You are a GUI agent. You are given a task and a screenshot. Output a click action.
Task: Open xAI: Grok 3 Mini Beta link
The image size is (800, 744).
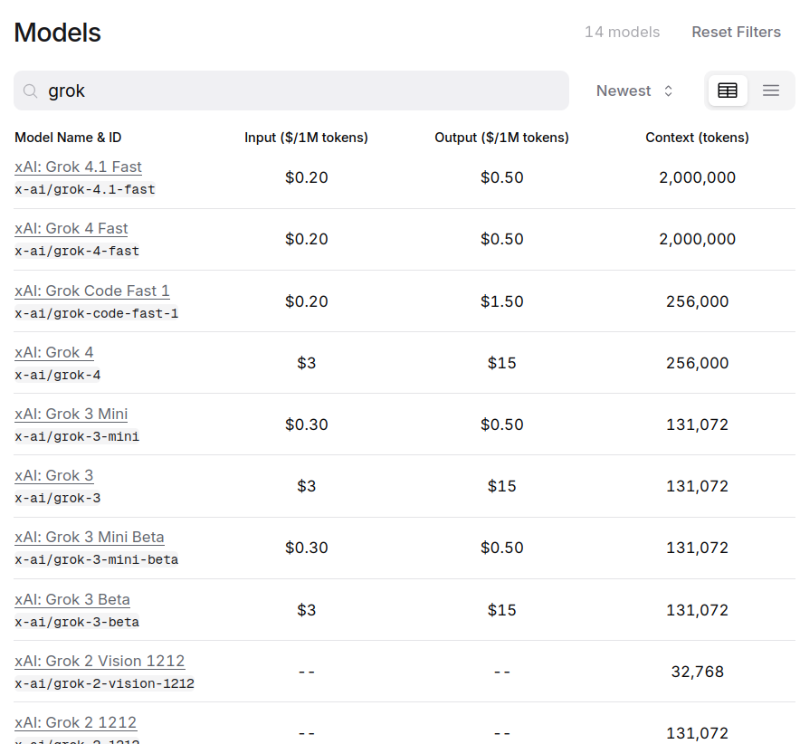click(x=90, y=537)
